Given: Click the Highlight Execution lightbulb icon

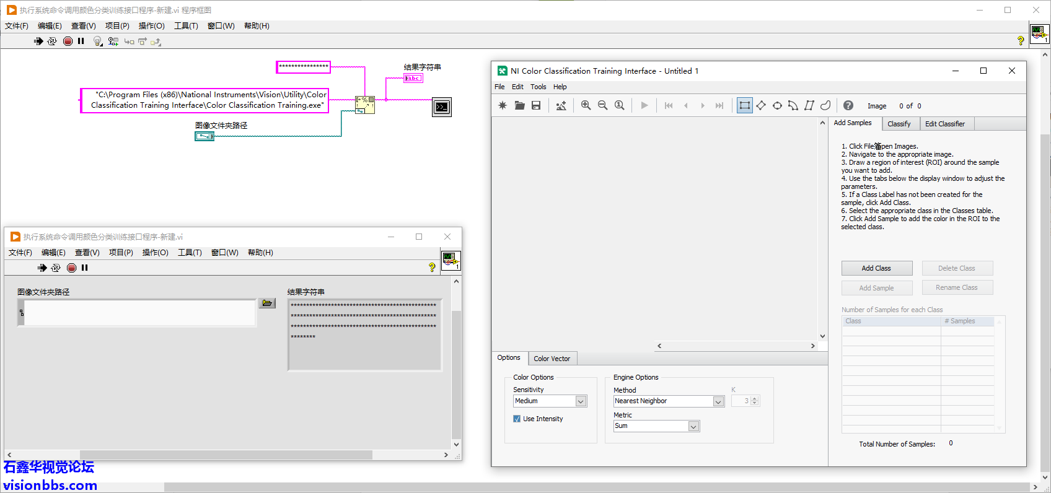Looking at the screenshot, I should click(x=97, y=41).
